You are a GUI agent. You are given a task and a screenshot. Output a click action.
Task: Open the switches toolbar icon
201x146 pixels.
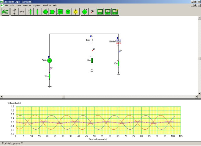(22, 12)
